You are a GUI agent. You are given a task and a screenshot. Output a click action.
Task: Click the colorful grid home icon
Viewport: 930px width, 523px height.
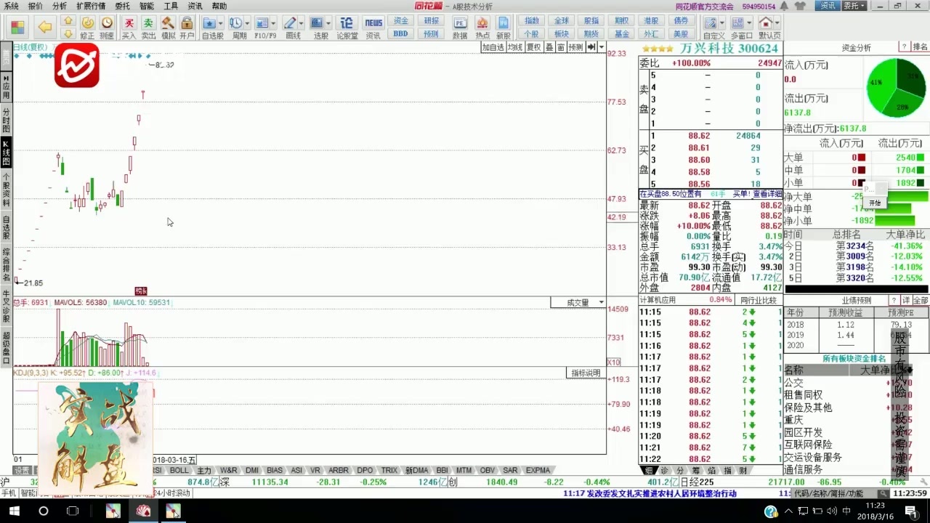17,28
